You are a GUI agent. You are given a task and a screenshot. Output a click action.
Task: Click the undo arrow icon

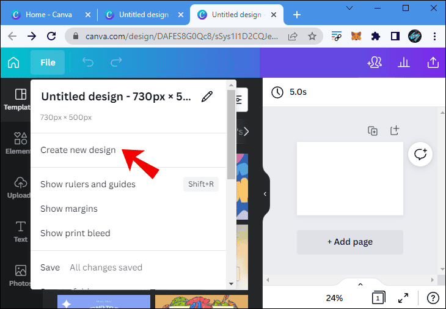point(88,62)
